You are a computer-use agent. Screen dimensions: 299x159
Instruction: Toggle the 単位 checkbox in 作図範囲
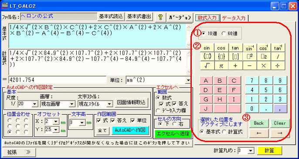(x=139, y=120)
